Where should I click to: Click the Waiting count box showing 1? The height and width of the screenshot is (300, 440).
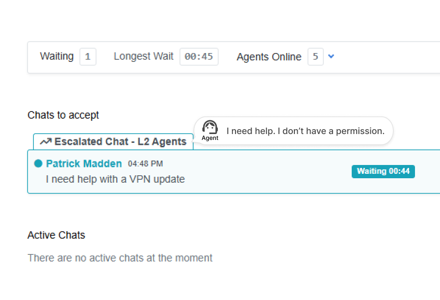[88, 56]
